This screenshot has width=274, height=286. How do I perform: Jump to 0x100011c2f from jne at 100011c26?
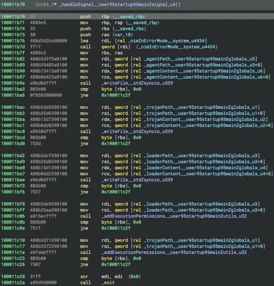116,264
